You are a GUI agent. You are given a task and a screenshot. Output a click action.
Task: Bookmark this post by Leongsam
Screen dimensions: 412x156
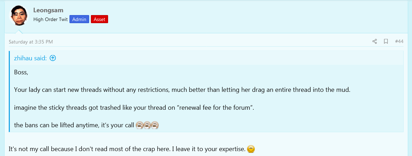coord(386,41)
